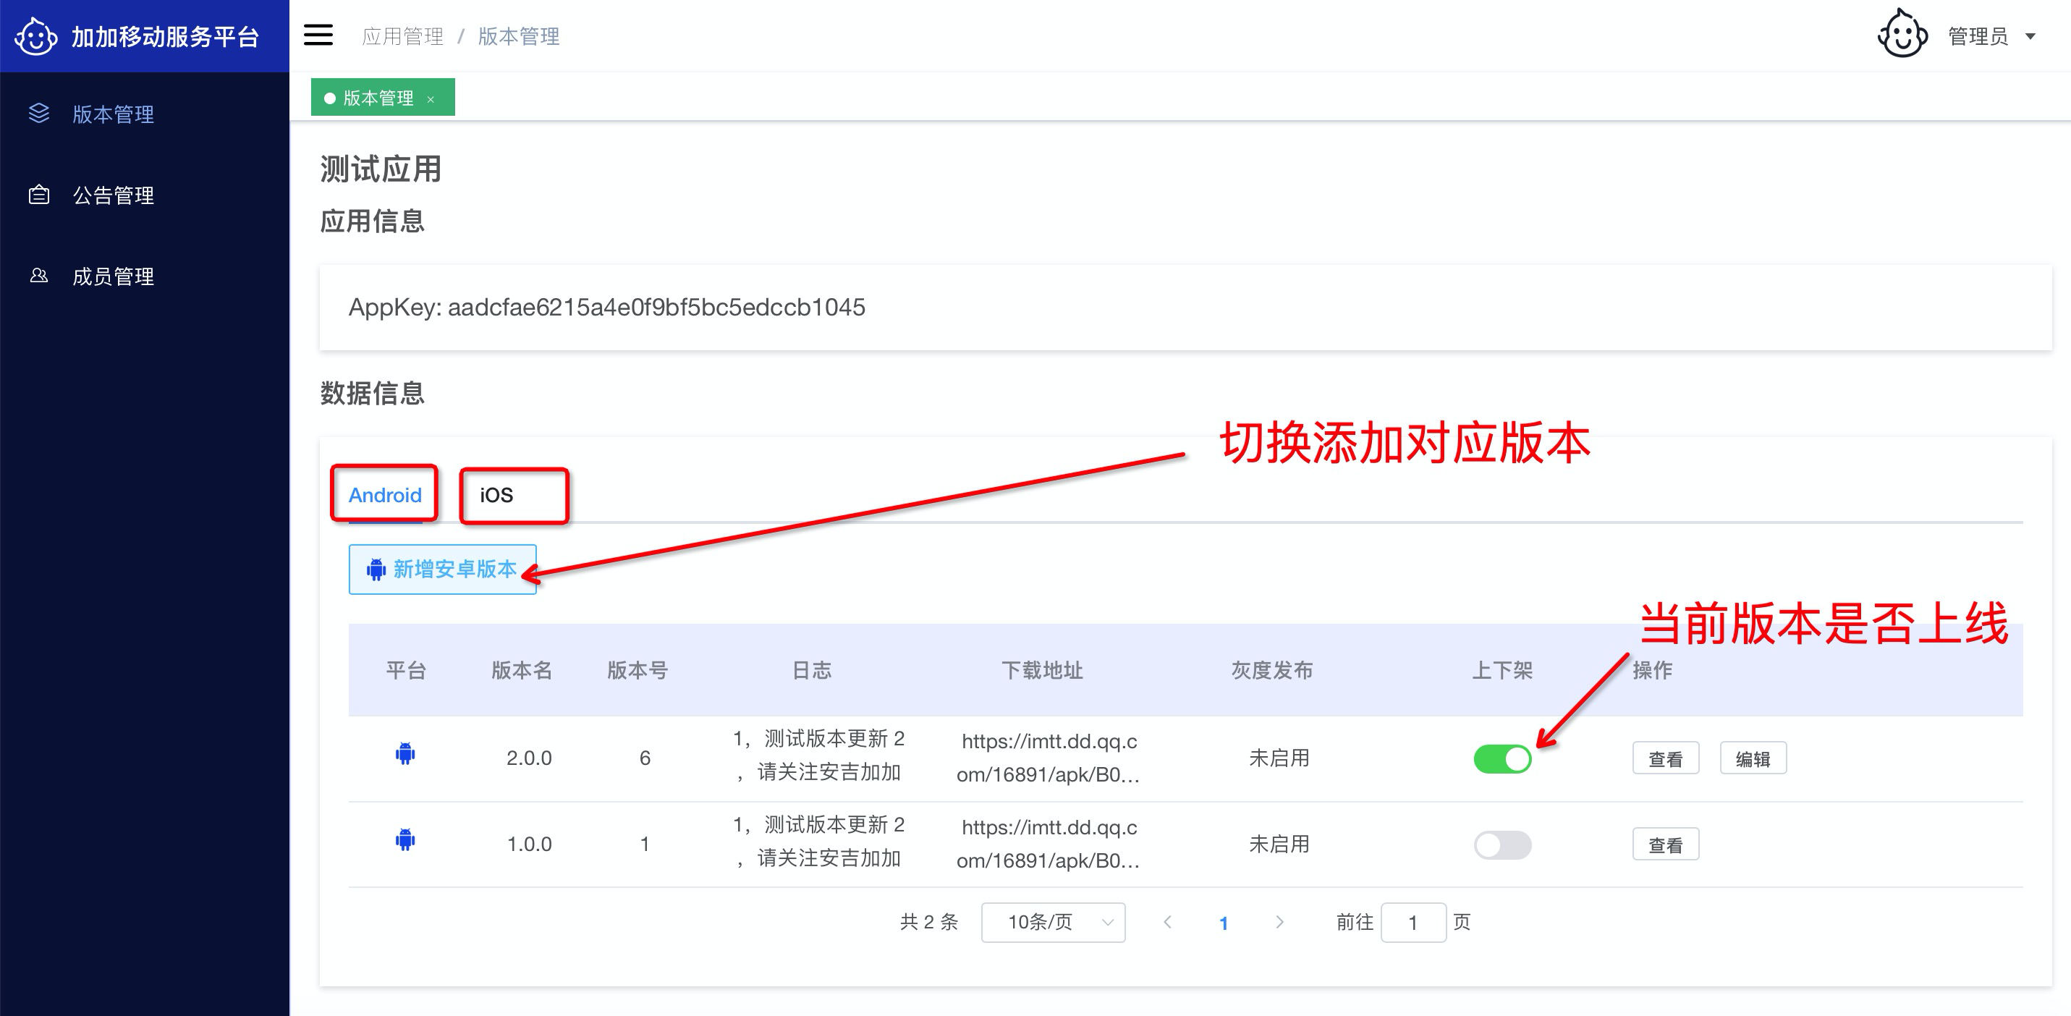Click the admin avatar icon
2071x1016 pixels.
(1902, 35)
